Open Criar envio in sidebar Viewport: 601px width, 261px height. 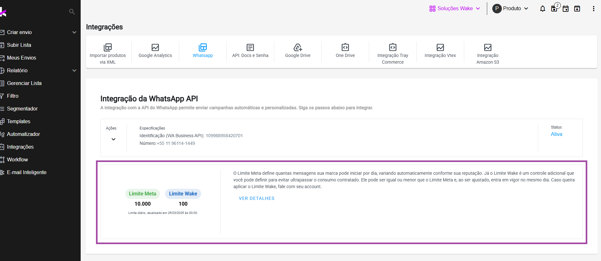coord(19,32)
